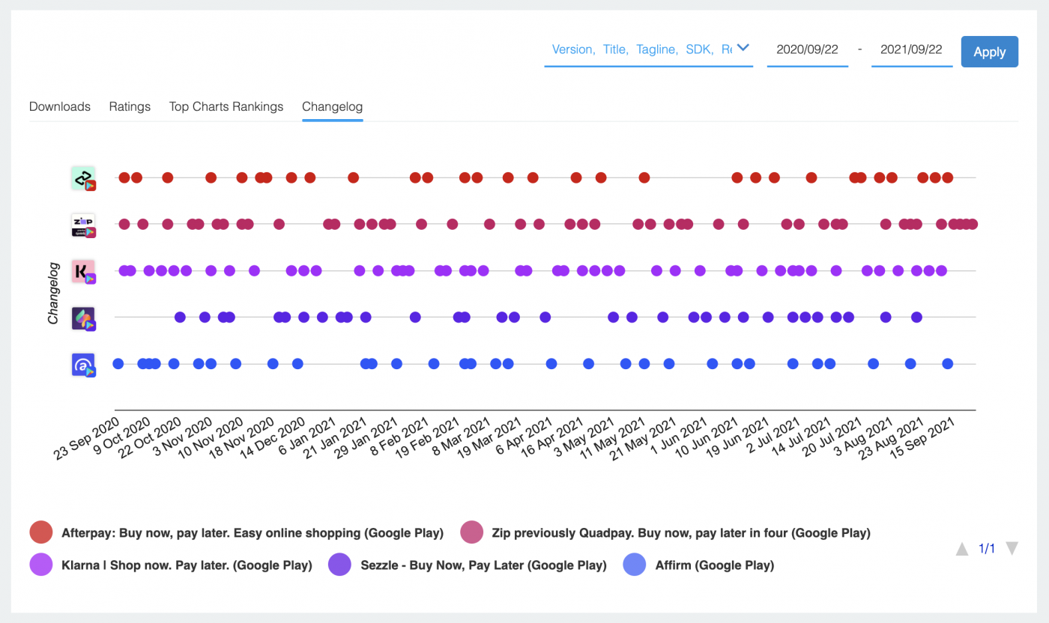Select the Affirm app icon
The height and width of the screenshot is (623, 1049).
83,365
